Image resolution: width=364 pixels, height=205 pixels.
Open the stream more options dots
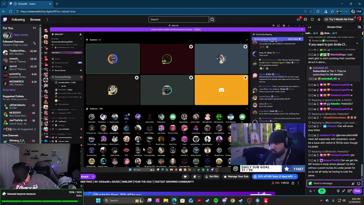point(298,183)
